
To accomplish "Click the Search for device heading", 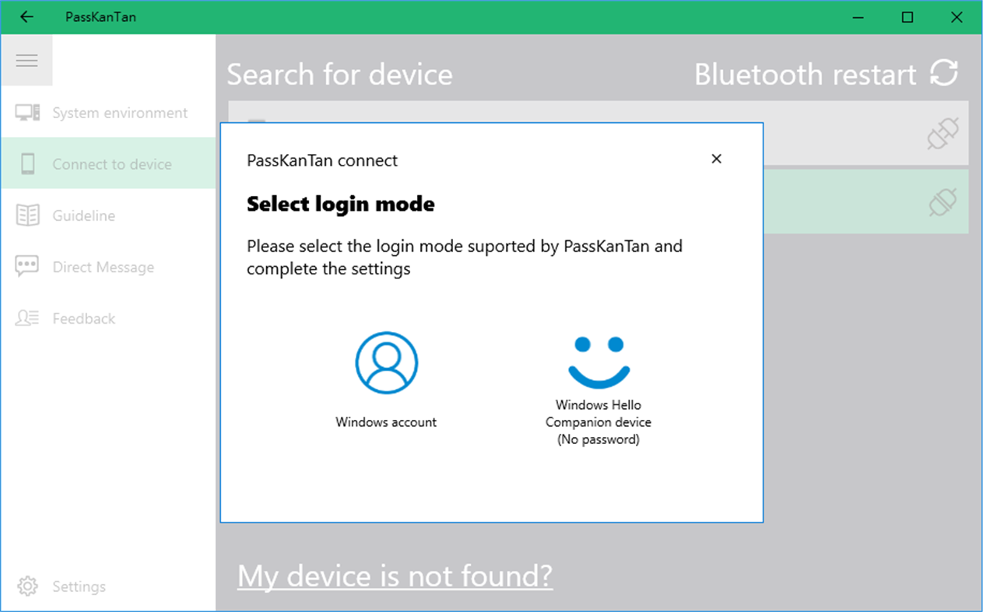I will pos(339,74).
